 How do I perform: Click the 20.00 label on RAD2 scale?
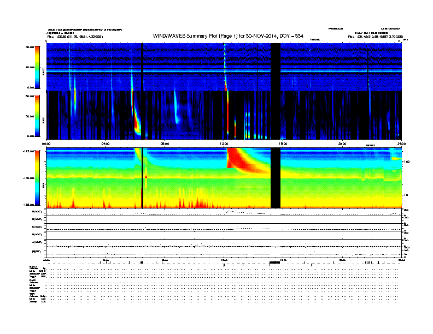tap(30, 67)
